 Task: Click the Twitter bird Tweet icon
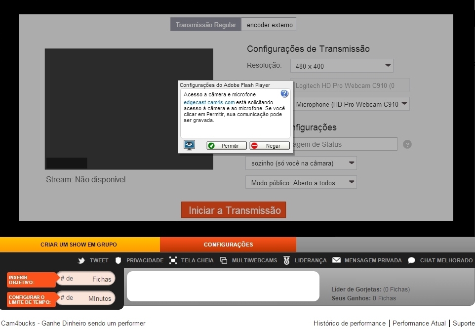coord(81,260)
